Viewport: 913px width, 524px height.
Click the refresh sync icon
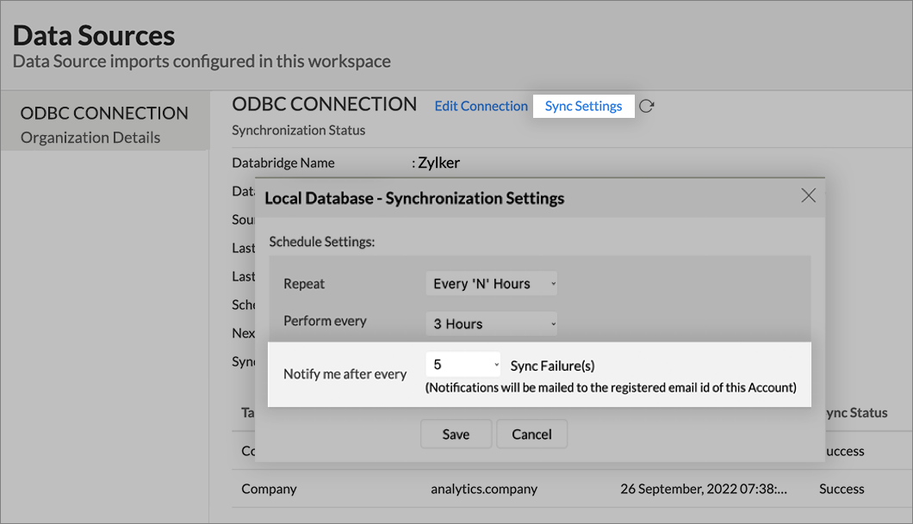pos(647,106)
